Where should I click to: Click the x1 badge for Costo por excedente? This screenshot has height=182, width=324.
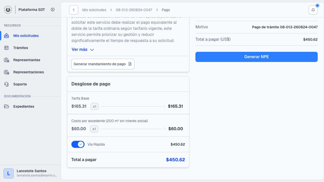94,129
